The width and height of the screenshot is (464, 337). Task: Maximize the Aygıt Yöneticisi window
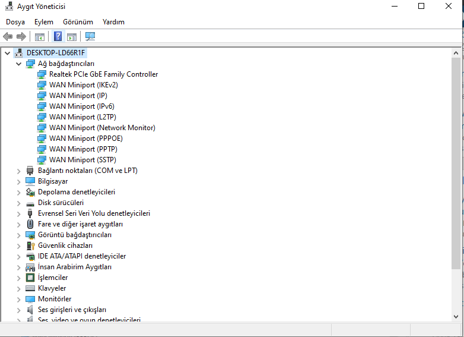coord(421,6)
